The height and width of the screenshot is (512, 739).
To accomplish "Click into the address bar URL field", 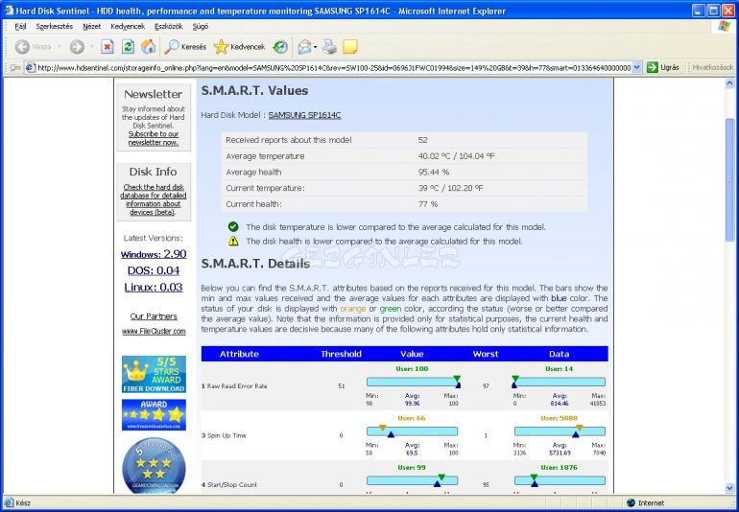I will tap(334, 68).
